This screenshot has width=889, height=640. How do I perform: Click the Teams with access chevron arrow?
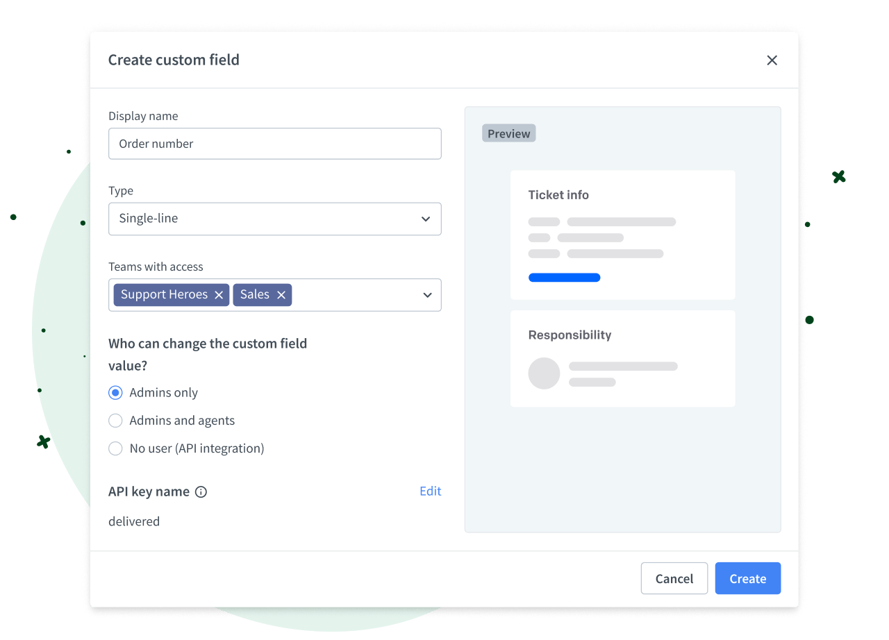click(427, 295)
